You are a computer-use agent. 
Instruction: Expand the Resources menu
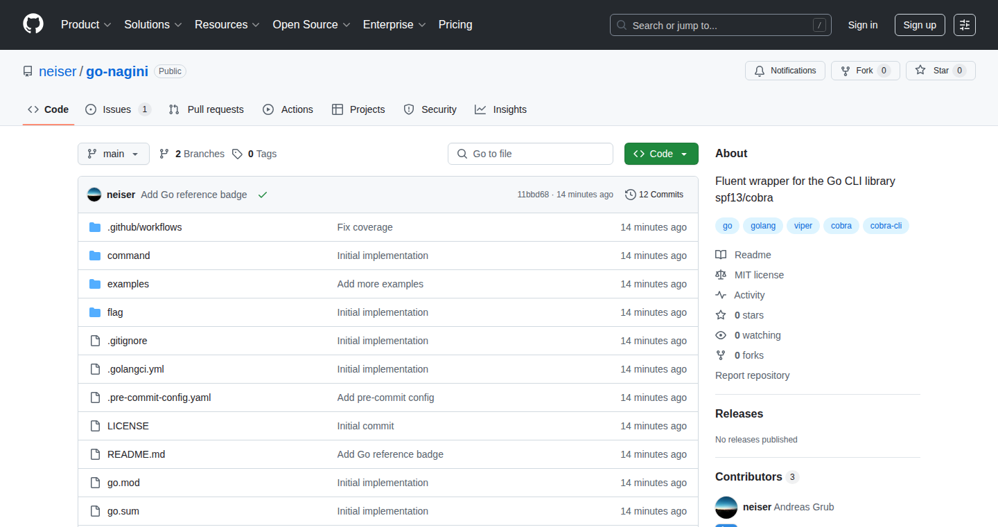tap(227, 24)
